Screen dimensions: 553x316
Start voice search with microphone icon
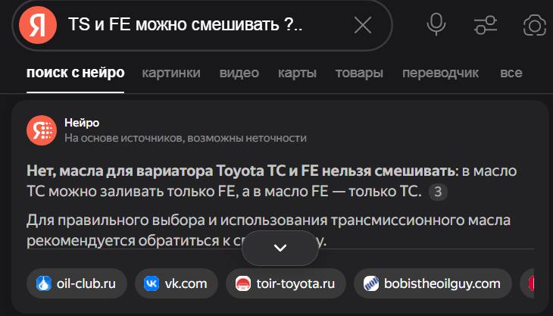436,25
